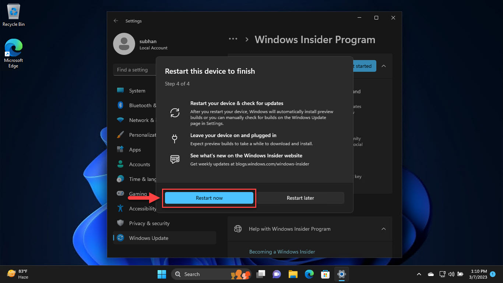The image size is (503, 283).
Task: Click the battery tray icon
Action: click(460, 274)
